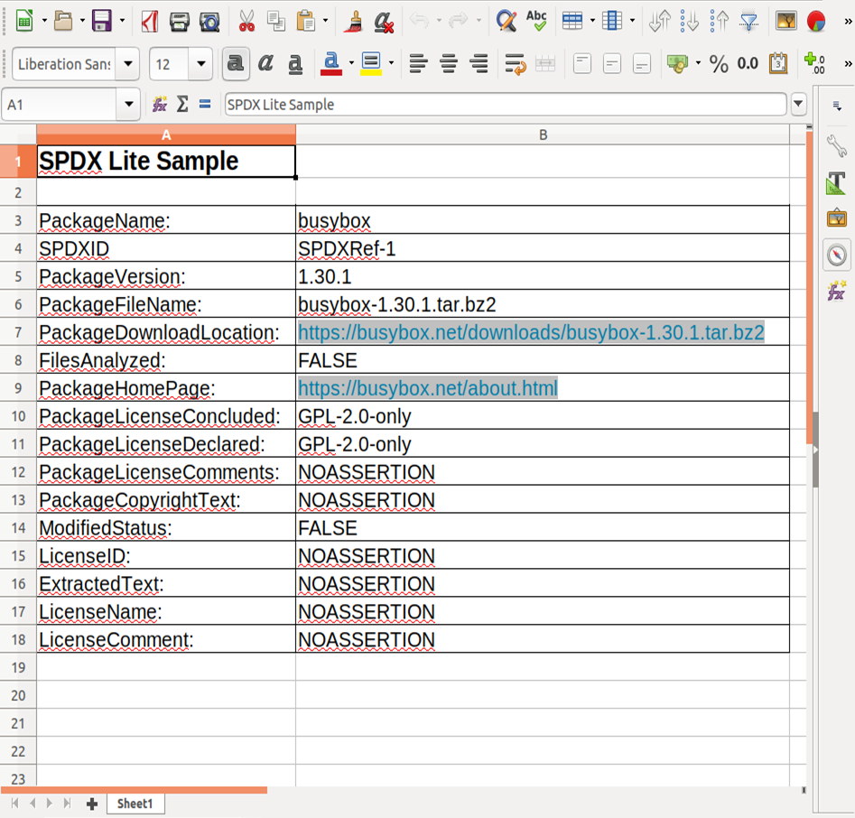
Task: Toggle italic formatting
Action: [265, 64]
